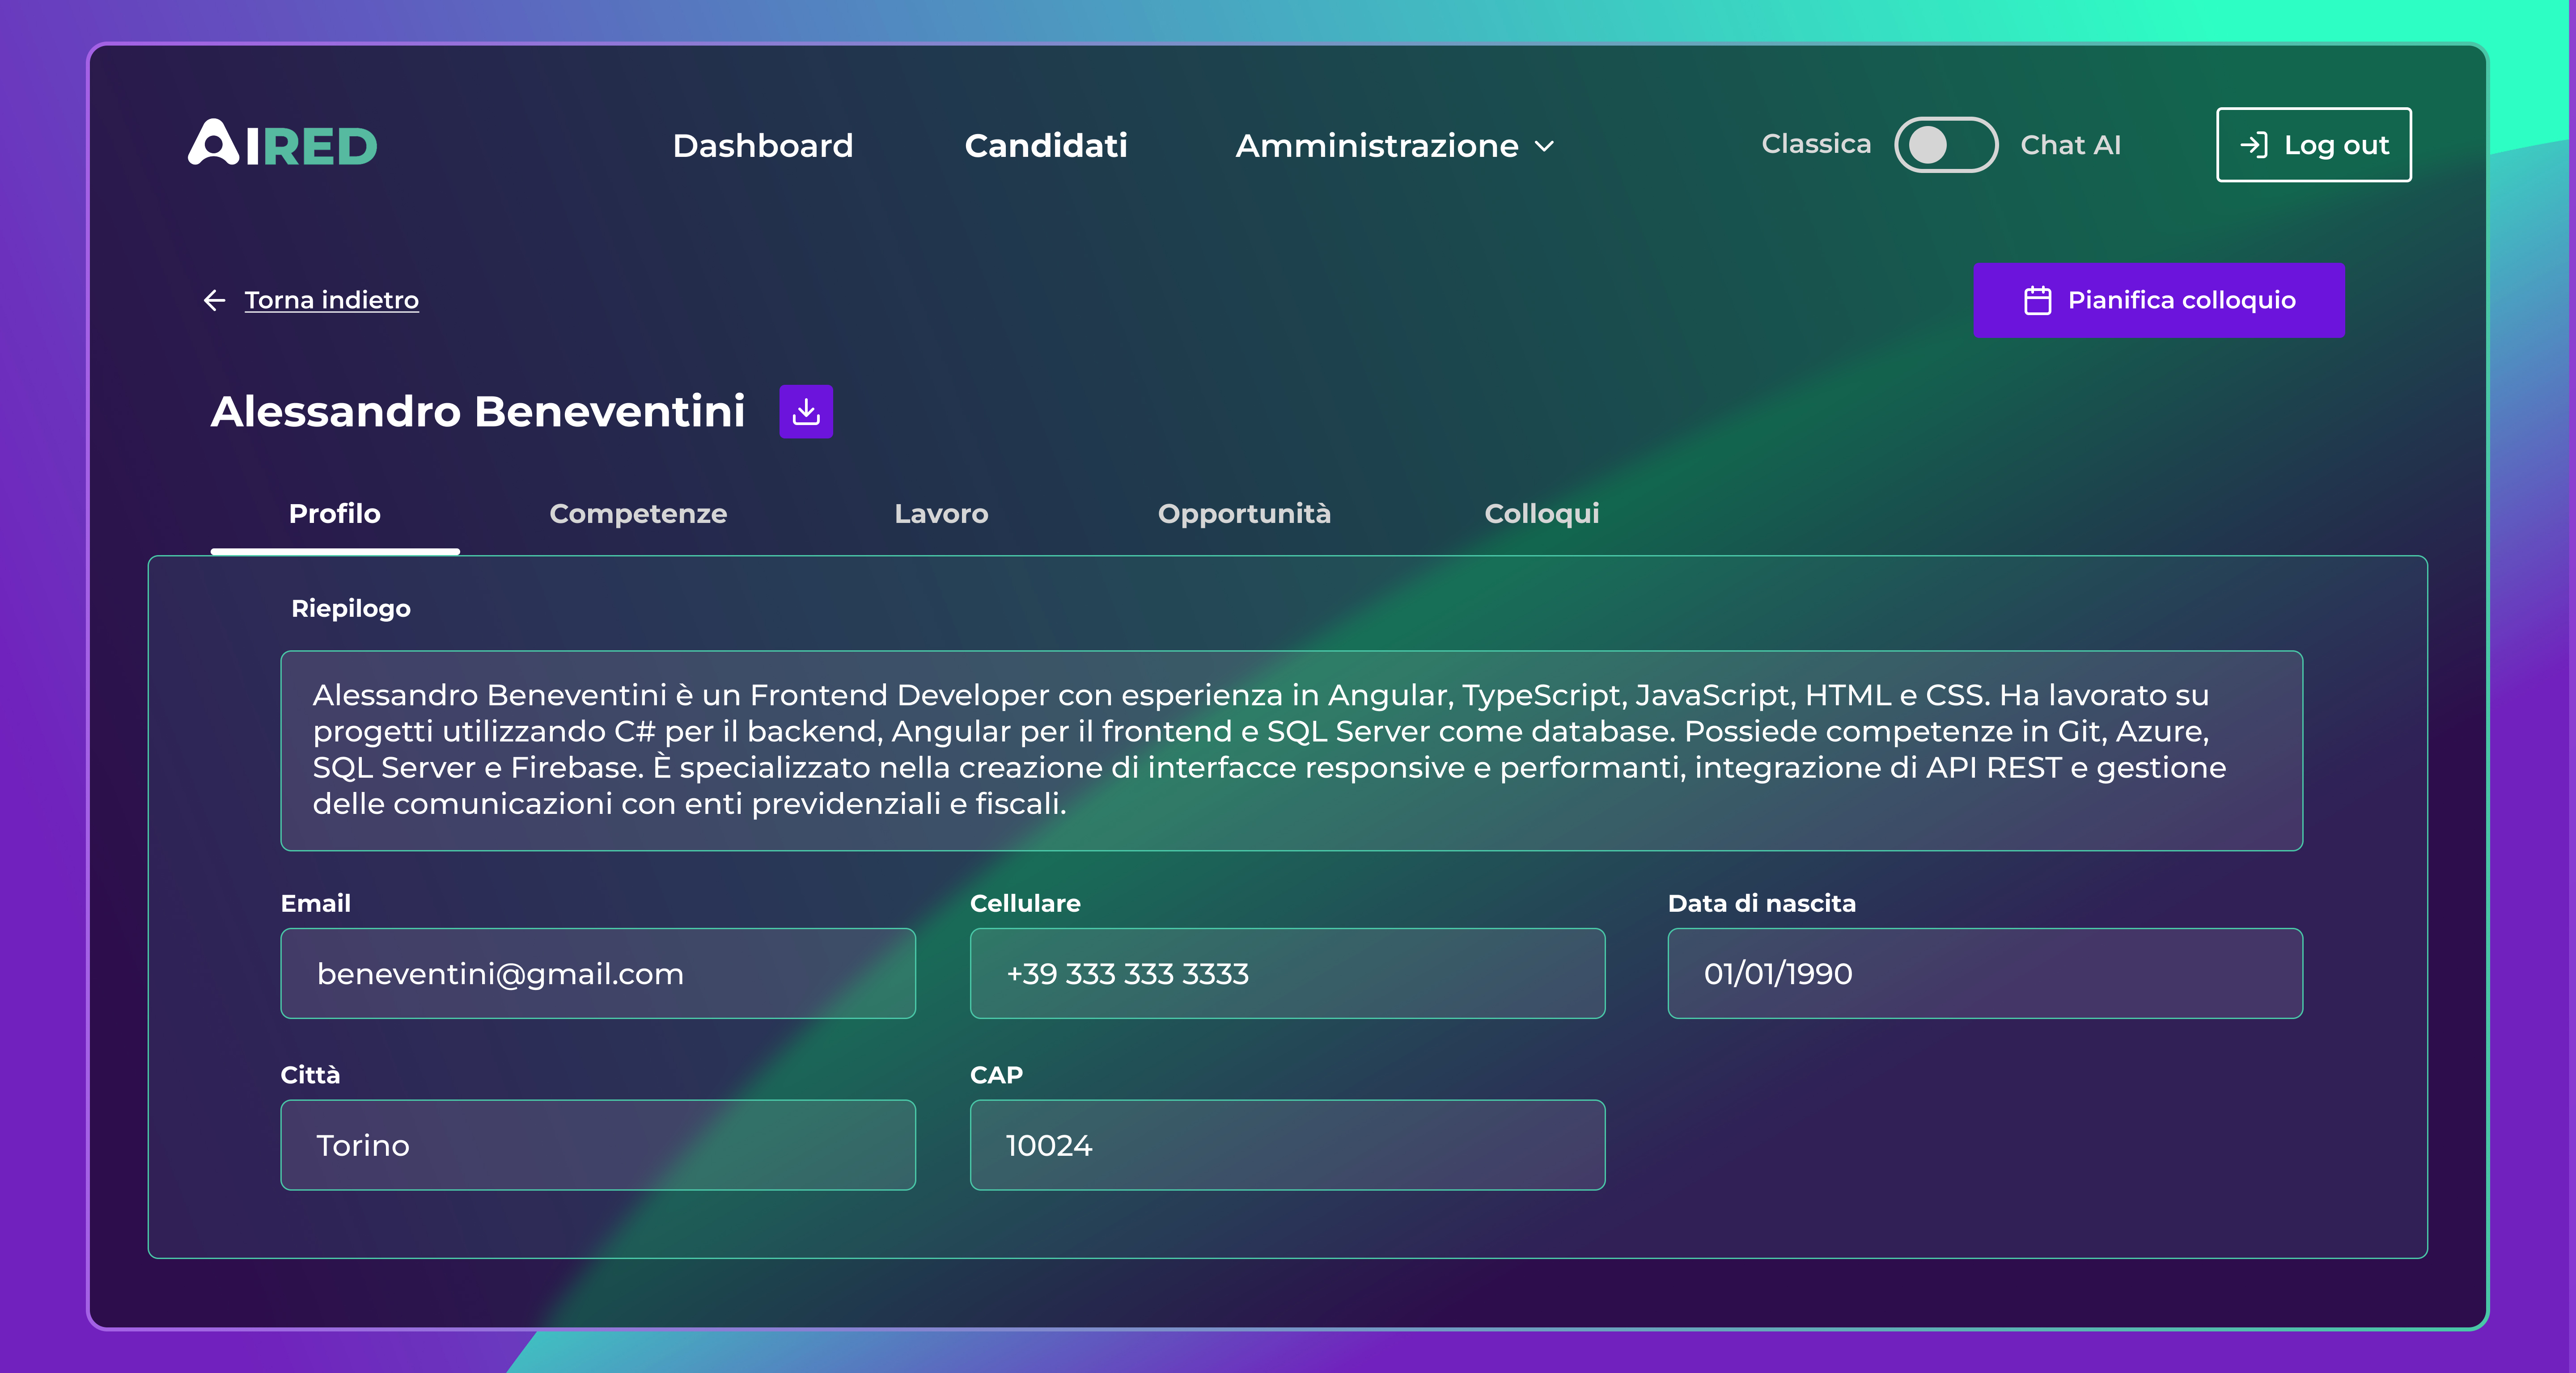View the Colloqui tab
The width and height of the screenshot is (2576, 1373).
[1542, 514]
